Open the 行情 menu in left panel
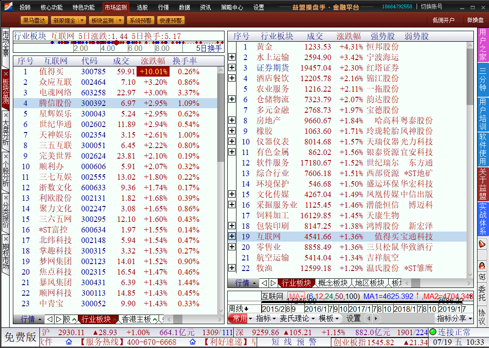489x348 pixels. tap(31, 319)
